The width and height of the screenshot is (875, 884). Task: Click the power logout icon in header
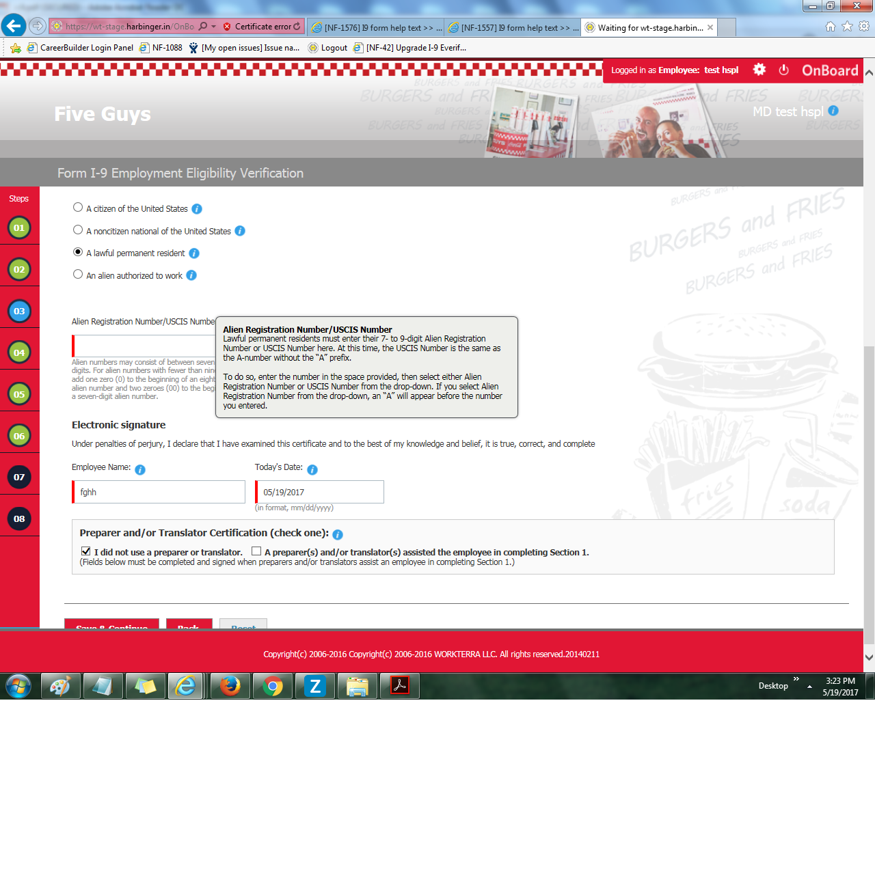tap(783, 70)
